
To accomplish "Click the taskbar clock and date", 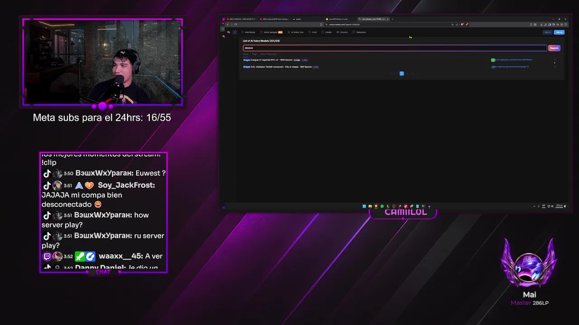I will coord(560,206).
